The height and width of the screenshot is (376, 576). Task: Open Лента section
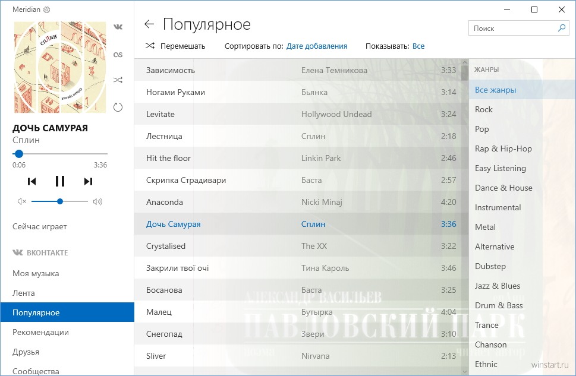pos(24,293)
